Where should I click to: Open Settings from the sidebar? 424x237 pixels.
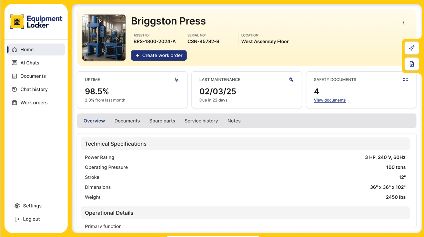[32, 206]
